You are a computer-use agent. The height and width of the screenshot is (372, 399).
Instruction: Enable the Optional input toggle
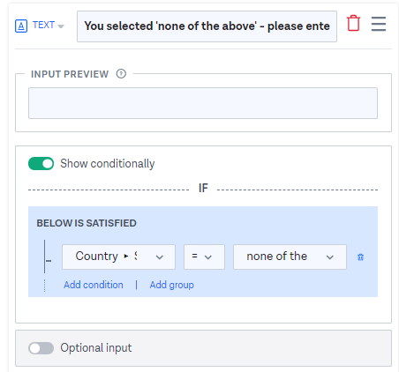click(41, 348)
